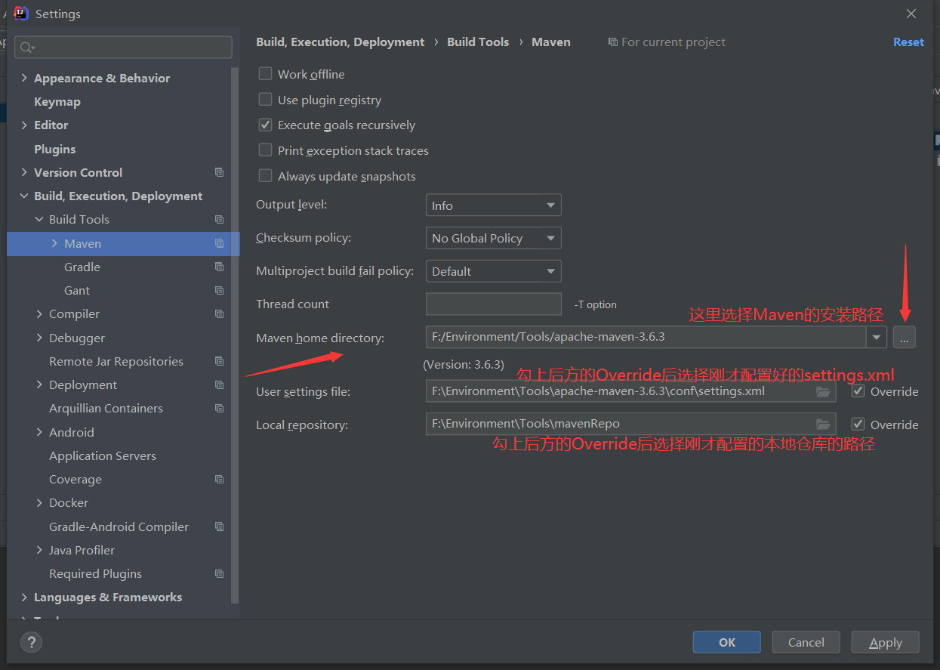
Task: Select Android settings entry
Action: [72, 432]
